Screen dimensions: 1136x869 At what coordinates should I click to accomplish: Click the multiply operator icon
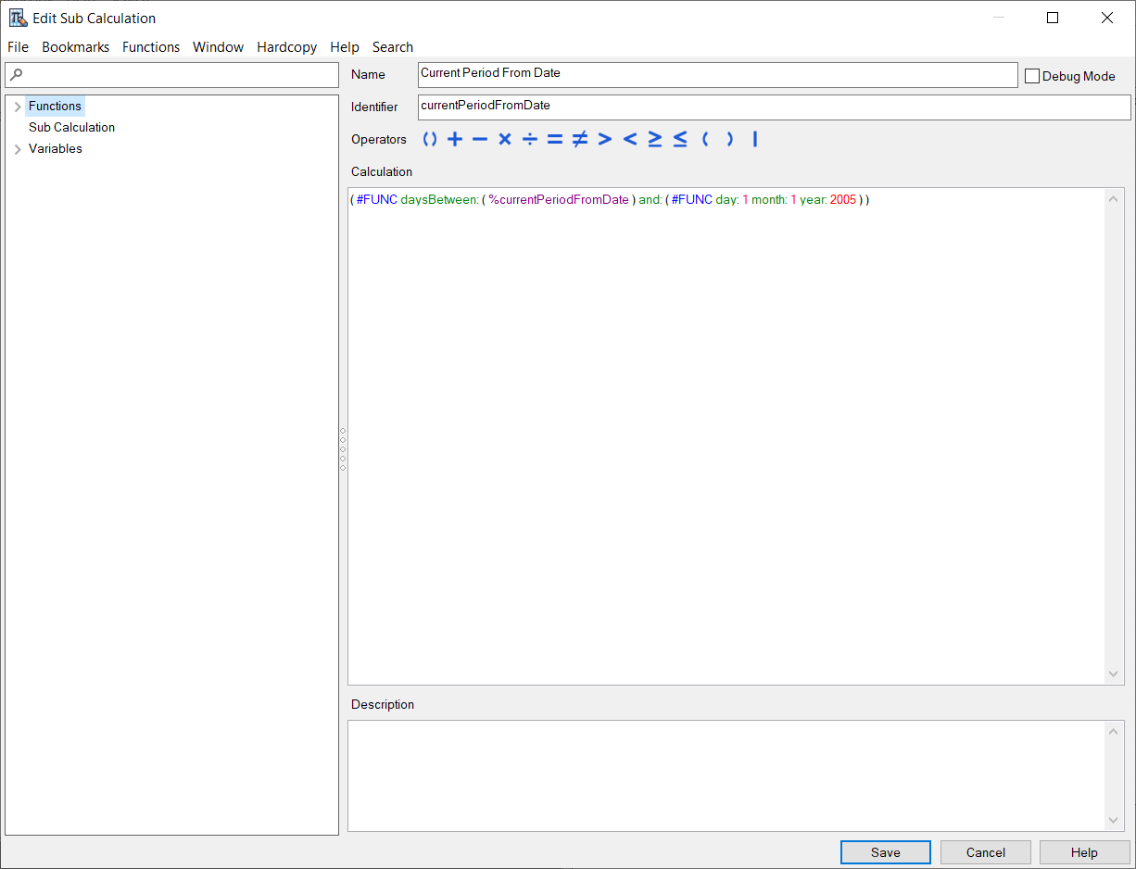click(x=505, y=139)
